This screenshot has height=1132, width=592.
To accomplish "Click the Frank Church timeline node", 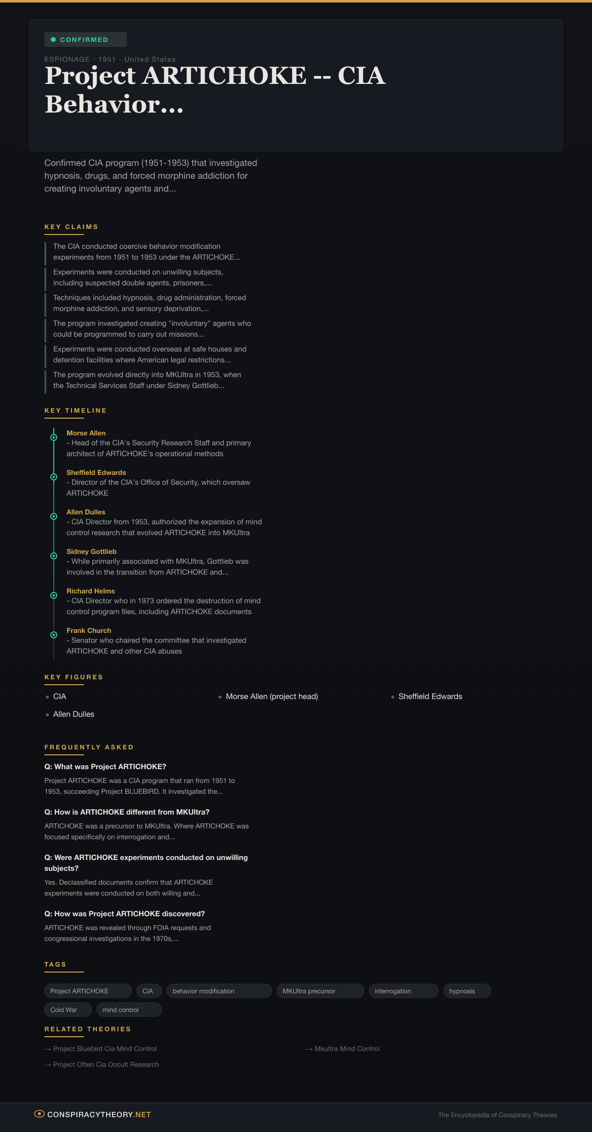I will click(54, 635).
